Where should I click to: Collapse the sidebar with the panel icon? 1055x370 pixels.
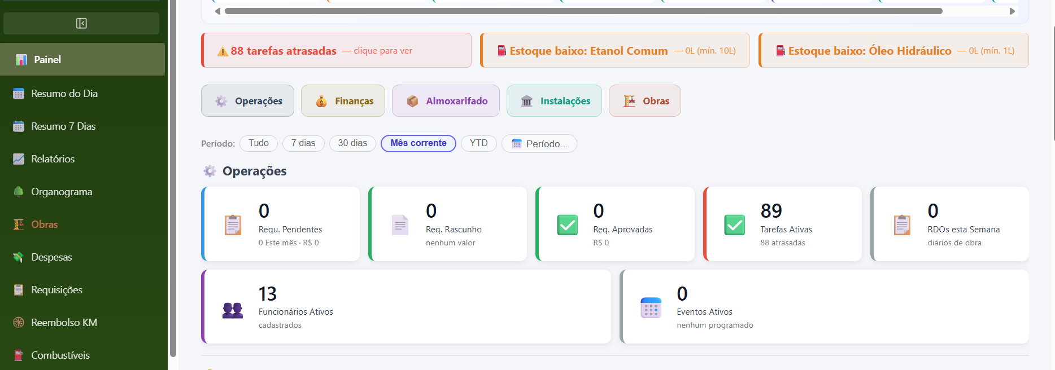click(x=81, y=23)
